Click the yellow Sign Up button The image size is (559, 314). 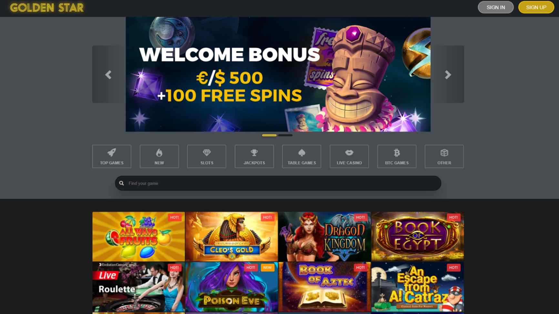tap(536, 7)
